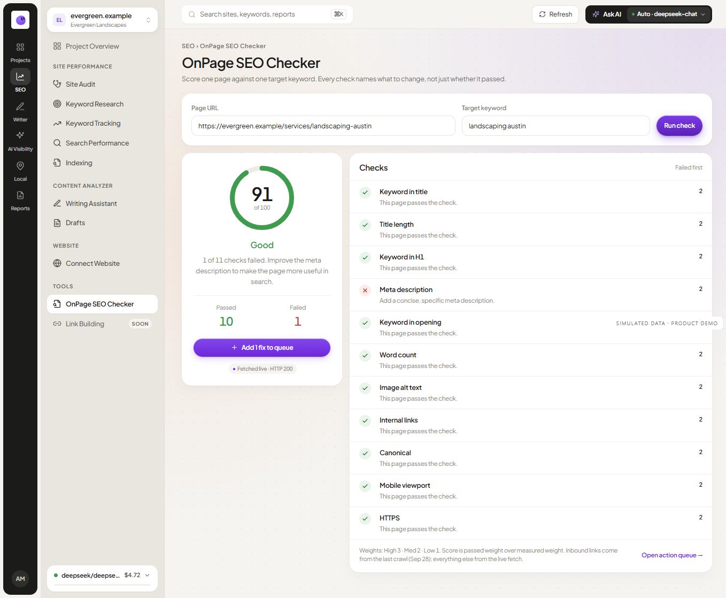Open the Drafts page

(x=102, y=223)
